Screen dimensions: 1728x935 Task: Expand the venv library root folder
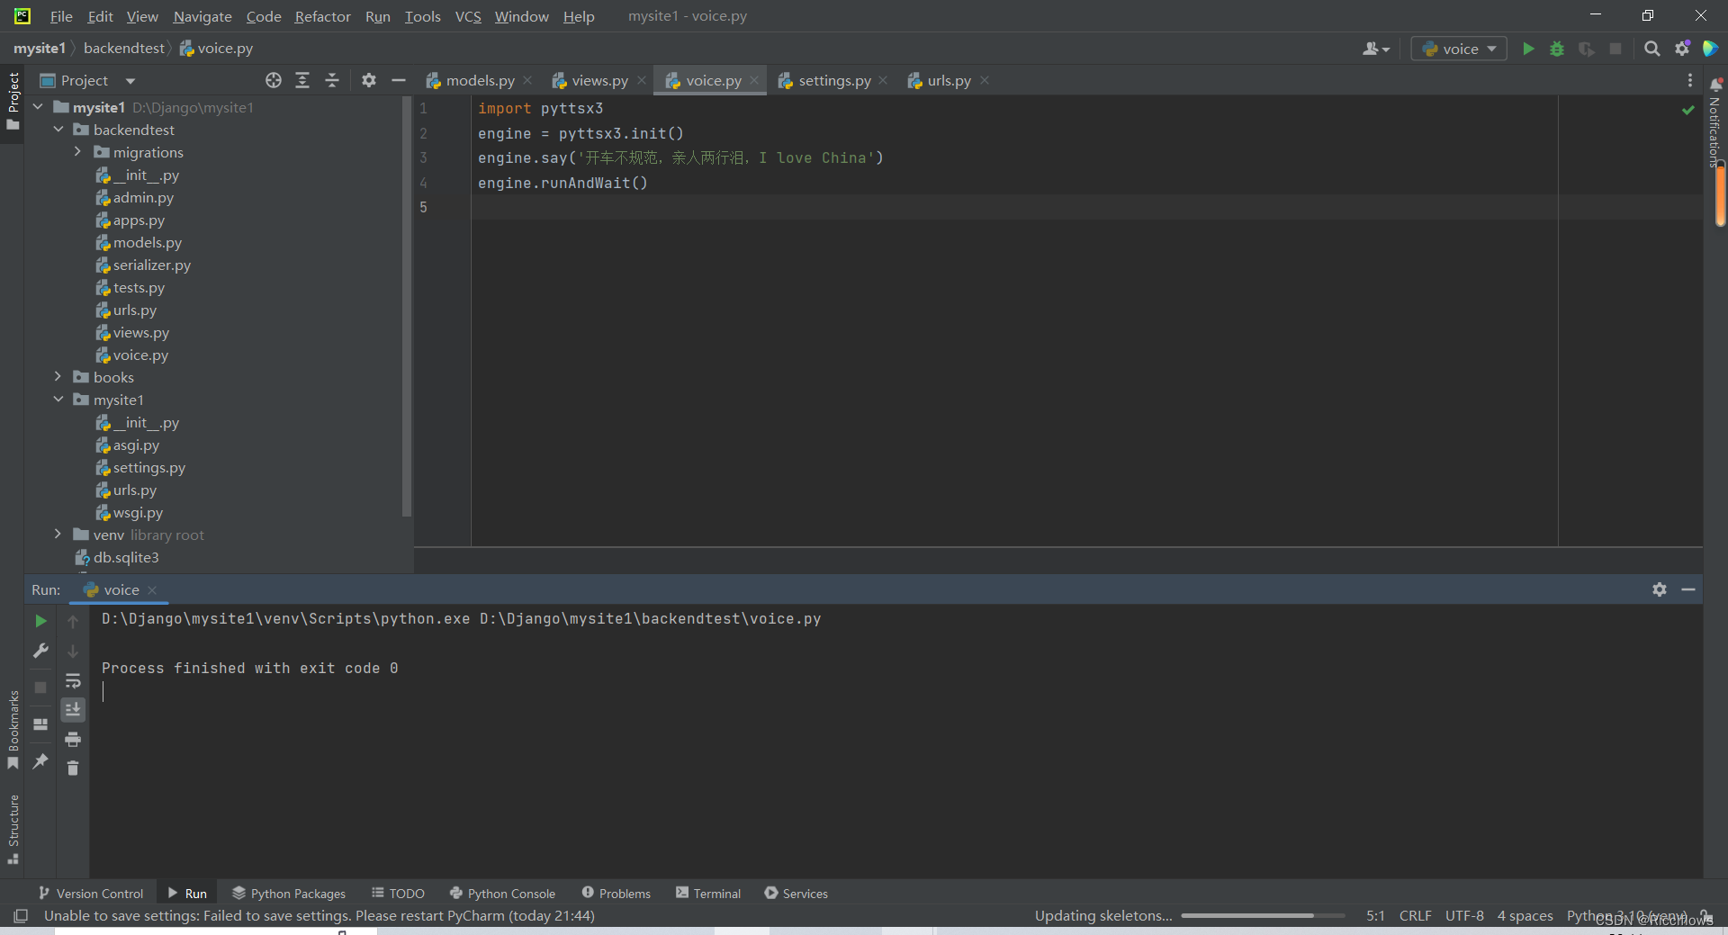[x=58, y=535]
